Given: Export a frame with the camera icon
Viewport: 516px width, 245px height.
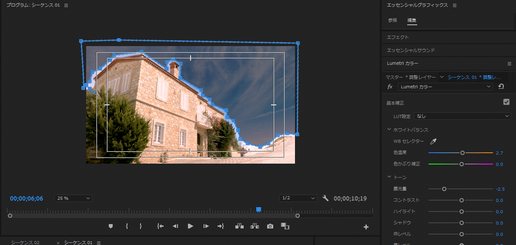Looking at the screenshot, I should [270, 226].
